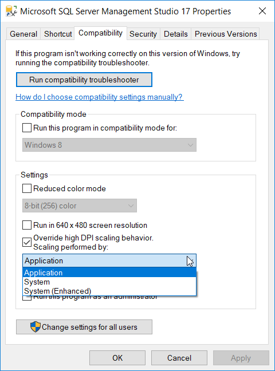Viewport: 275px width, 371px height.
Task: Close the Properties dialog with the X
Action: pos(262,11)
